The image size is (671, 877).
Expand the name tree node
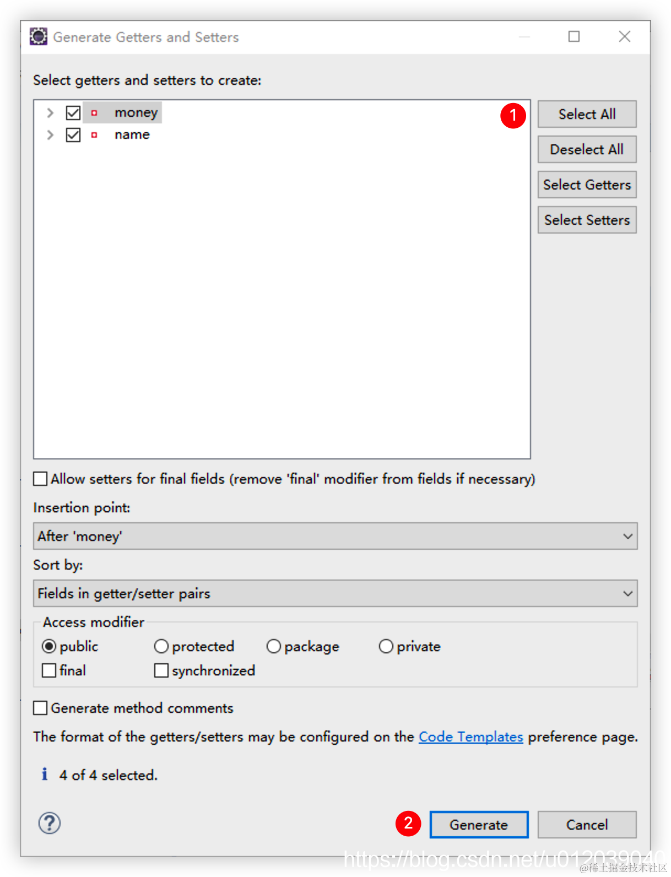pos(50,135)
